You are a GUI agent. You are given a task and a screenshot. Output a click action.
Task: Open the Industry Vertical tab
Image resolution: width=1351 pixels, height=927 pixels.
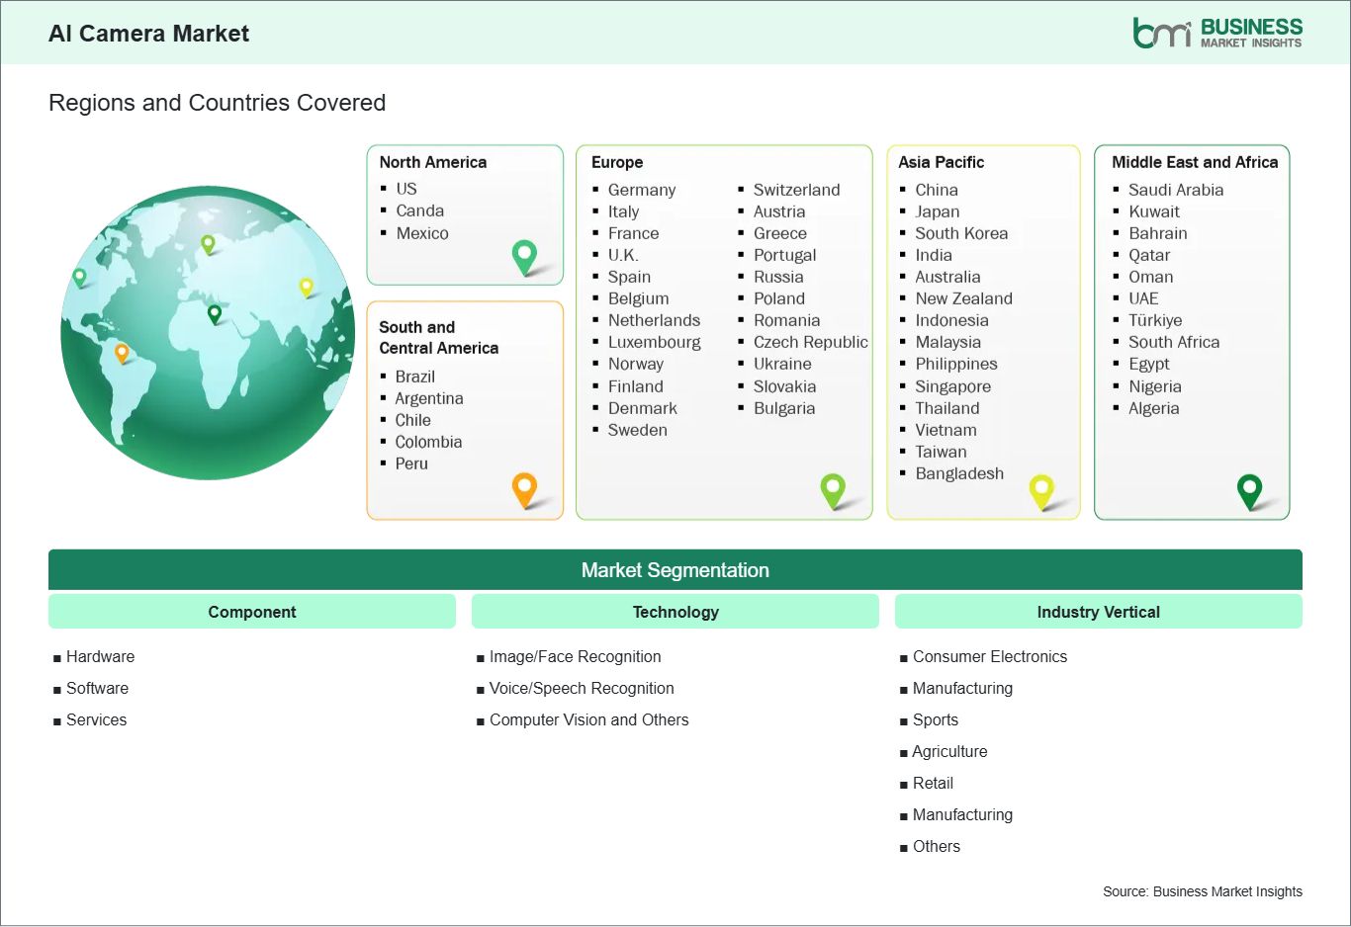(x=1098, y=611)
